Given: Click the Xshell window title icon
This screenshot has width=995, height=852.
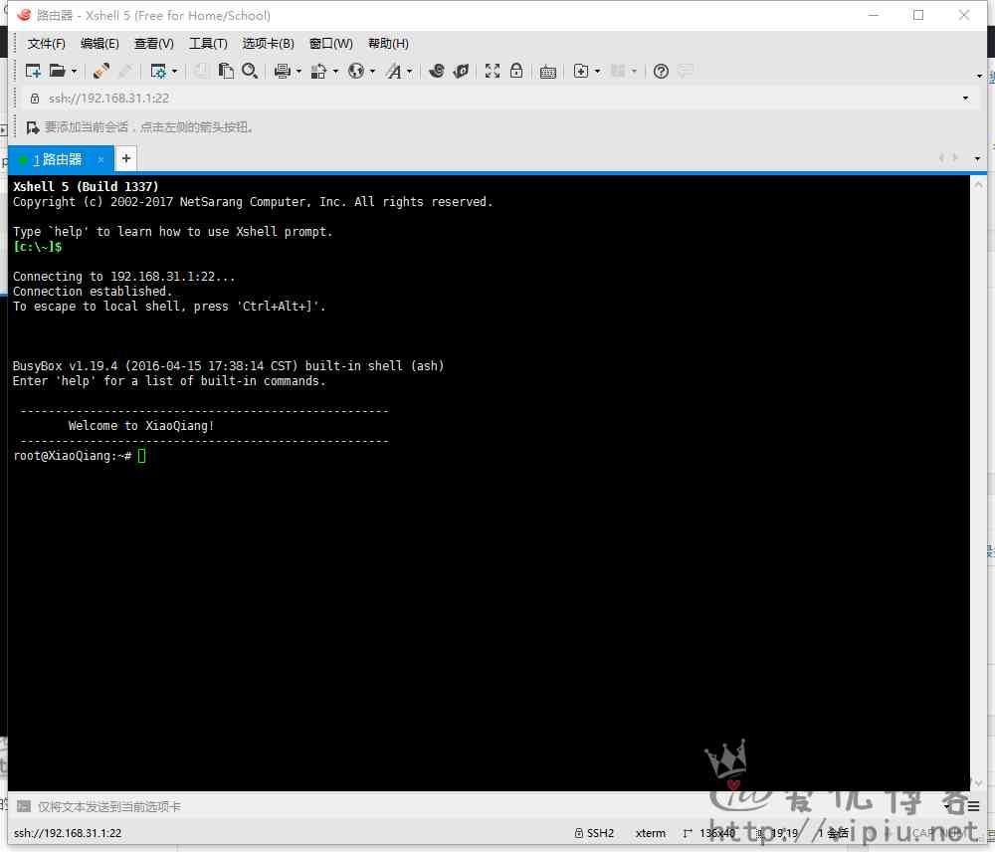Looking at the screenshot, I should 24,15.
